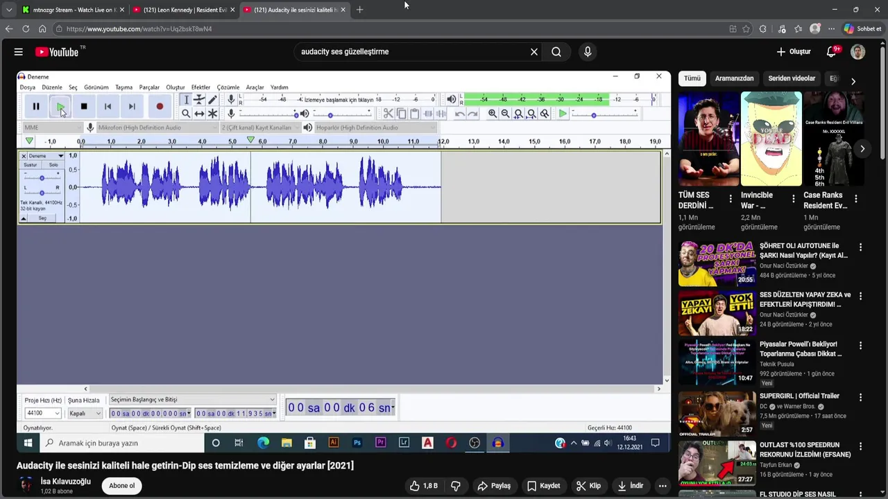Open the Düzenle menu
888x499 pixels.
pyautogui.click(x=52, y=87)
